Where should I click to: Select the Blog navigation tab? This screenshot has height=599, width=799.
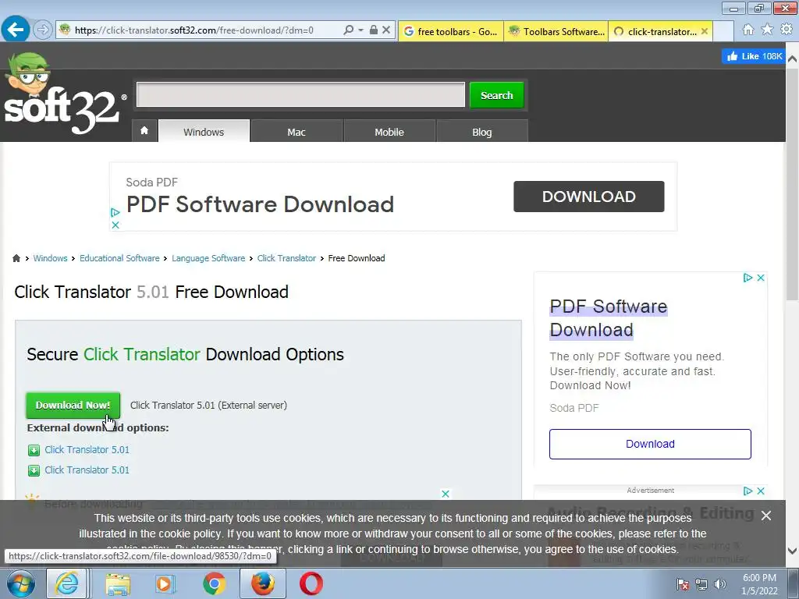point(481,131)
